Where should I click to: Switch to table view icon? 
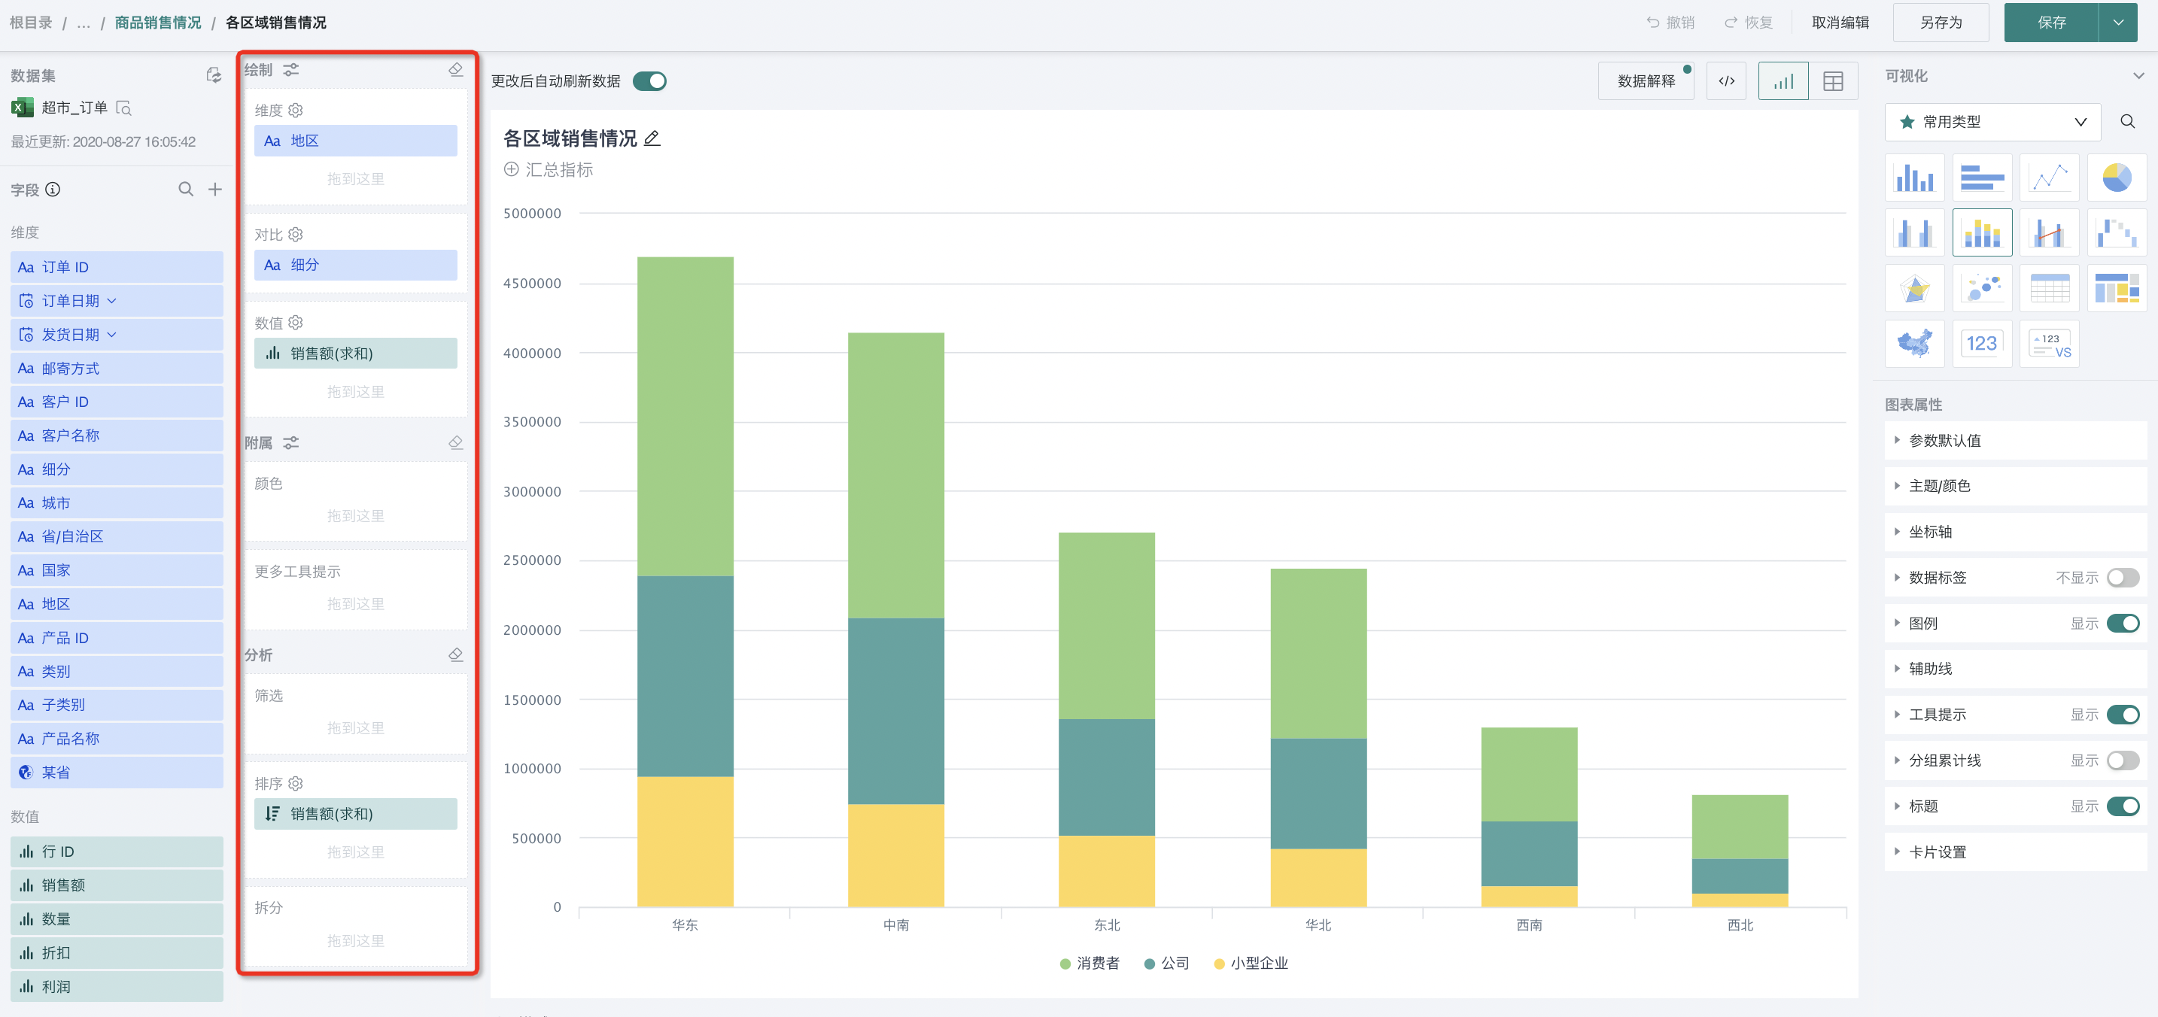(x=1833, y=81)
